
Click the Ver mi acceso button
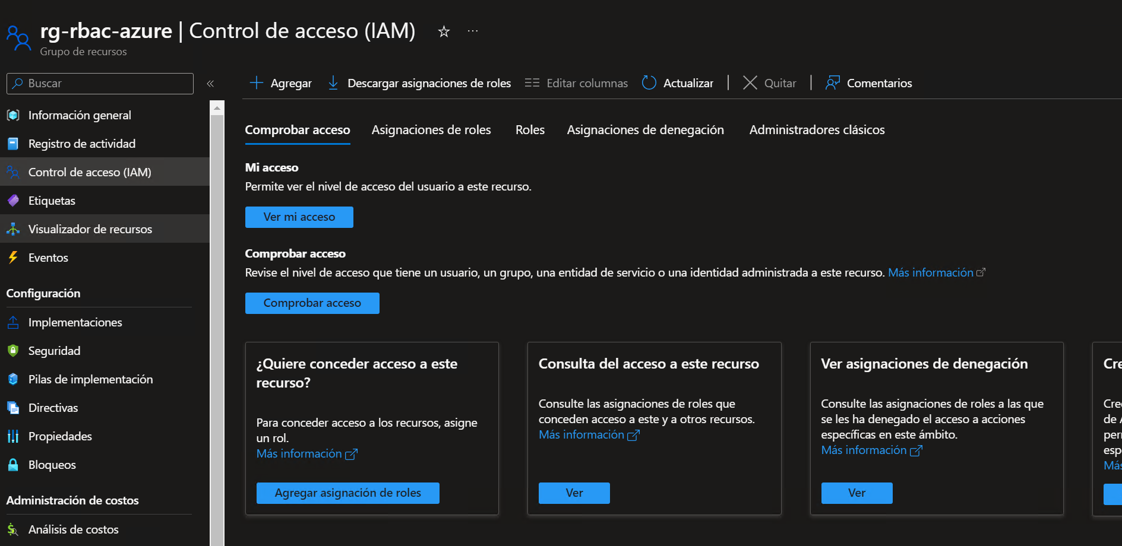[x=299, y=217]
